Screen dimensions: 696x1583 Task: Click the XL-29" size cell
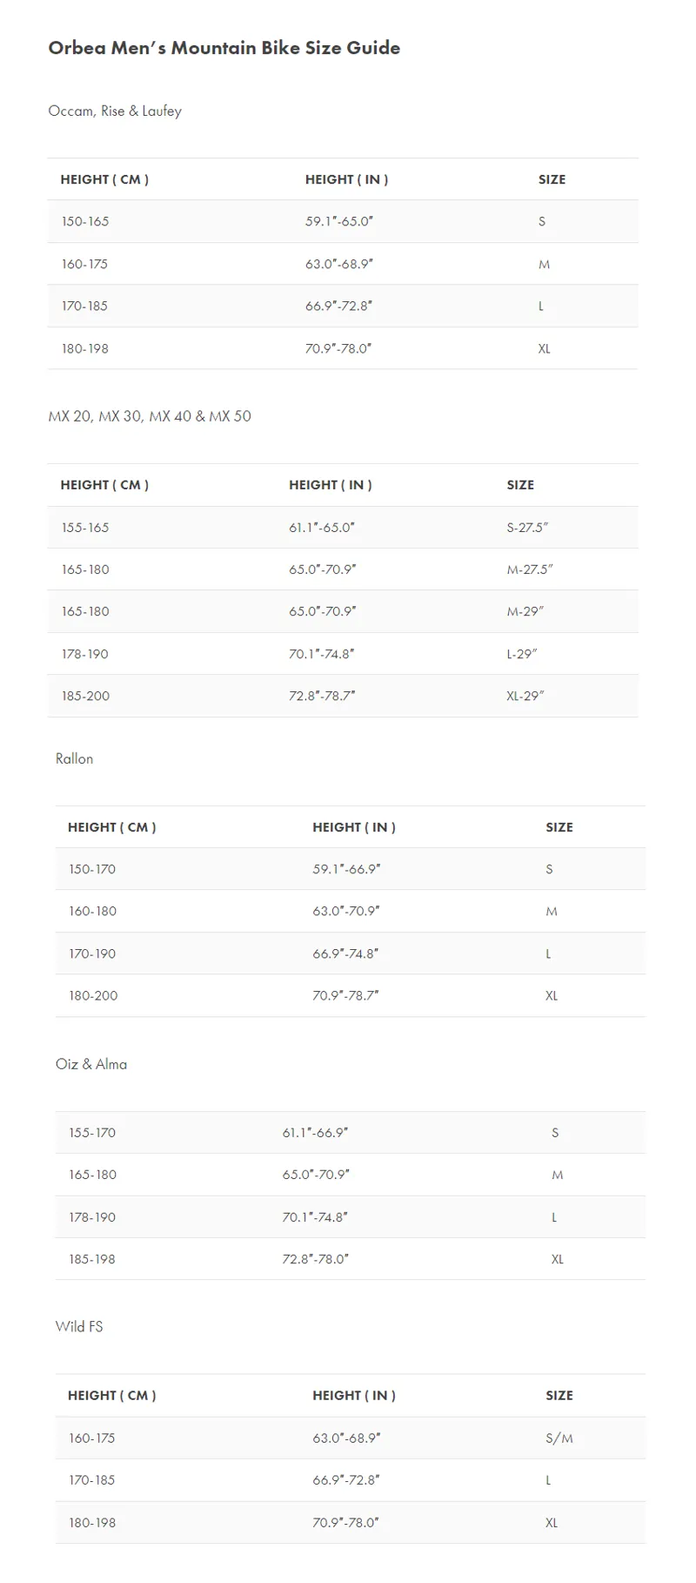(525, 696)
